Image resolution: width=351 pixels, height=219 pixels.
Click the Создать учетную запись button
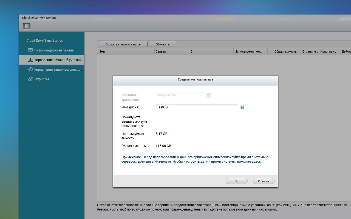(x=123, y=44)
